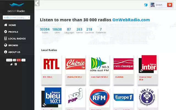Click the Profile gear icon
The width and height of the screenshot is (176, 110).
point(5,32)
